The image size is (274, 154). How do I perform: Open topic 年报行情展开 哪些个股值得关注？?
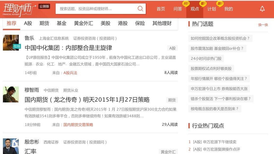tap(219, 79)
